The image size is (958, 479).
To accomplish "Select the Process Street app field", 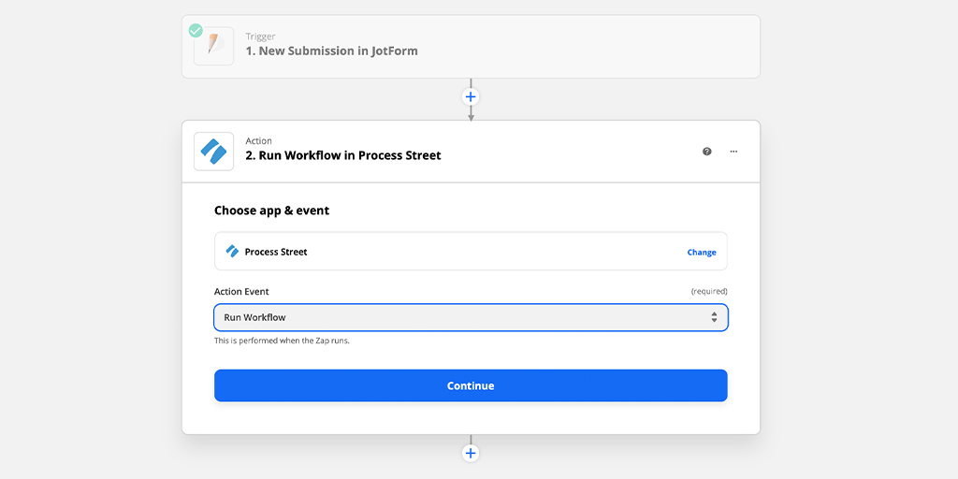I will click(449, 252).
